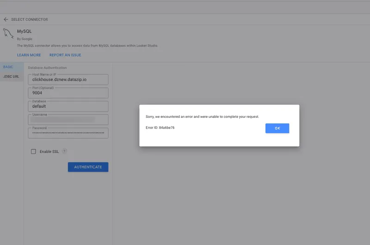Select the Database field containing default
Screen dimensions: 370x245
tap(68, 106)
